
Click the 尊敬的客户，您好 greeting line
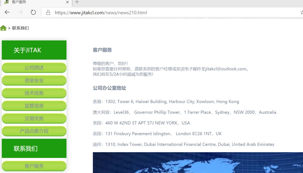110,63
